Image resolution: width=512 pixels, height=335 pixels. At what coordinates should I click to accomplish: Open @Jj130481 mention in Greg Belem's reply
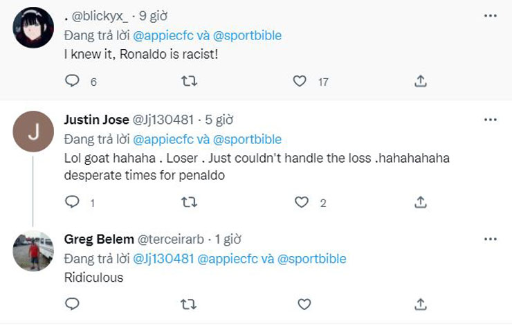163,259
